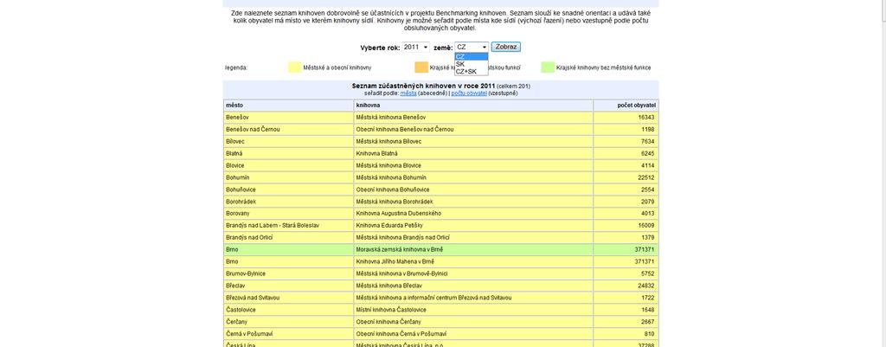The width and height of the screenshot is (886, 347).
Task: Click the Benešov city cell
Action: pos(288,117)
